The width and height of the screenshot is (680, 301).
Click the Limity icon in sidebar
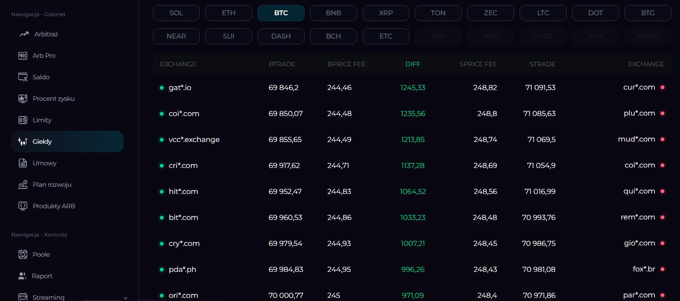pos(23,120)
